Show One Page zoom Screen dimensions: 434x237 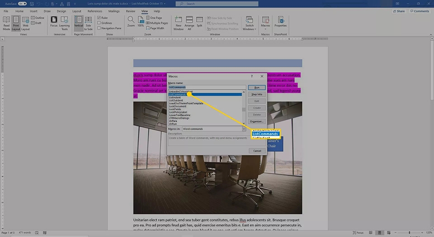pos(154,18)
